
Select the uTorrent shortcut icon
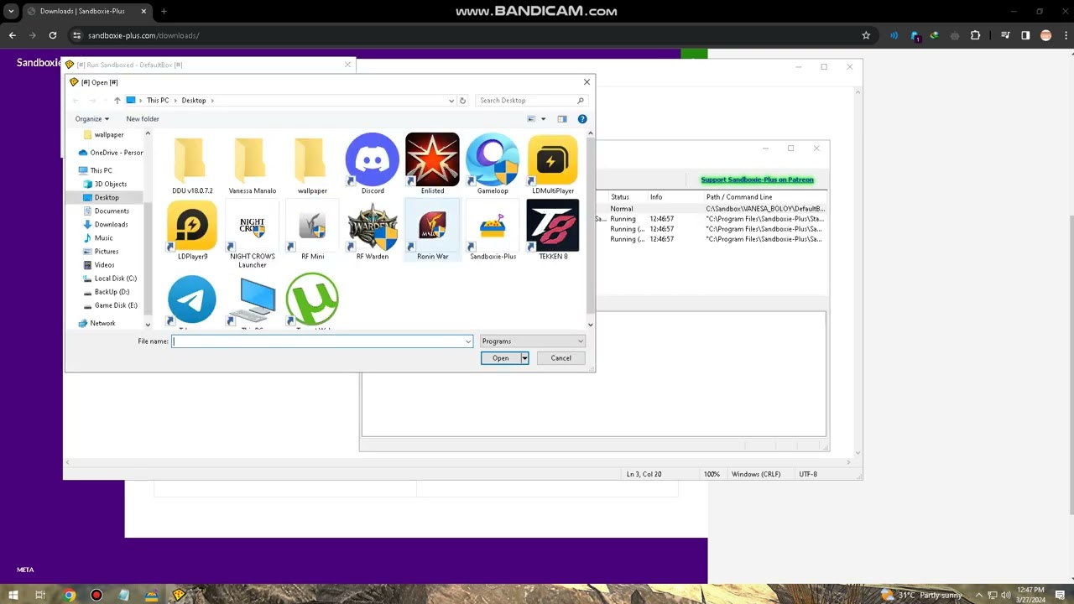click(x=312, y=300)
